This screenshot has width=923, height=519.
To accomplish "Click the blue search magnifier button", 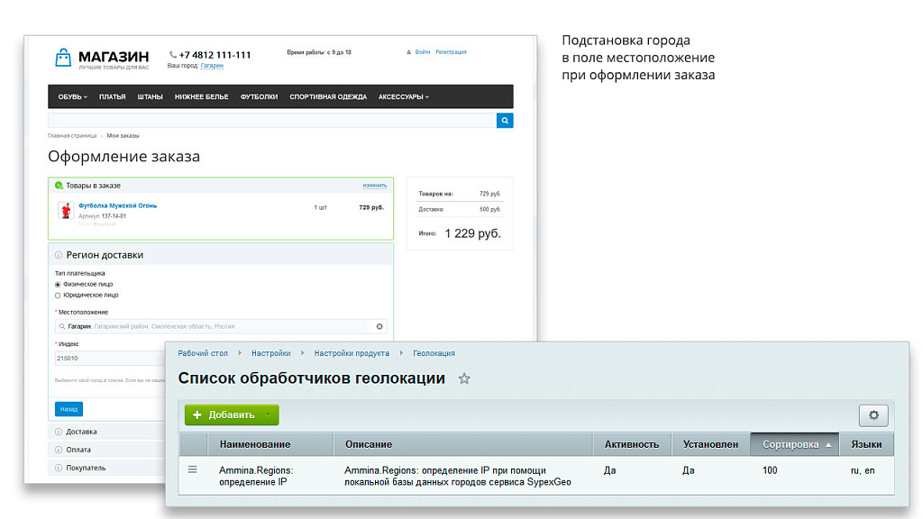I will (x=505, y=120).
